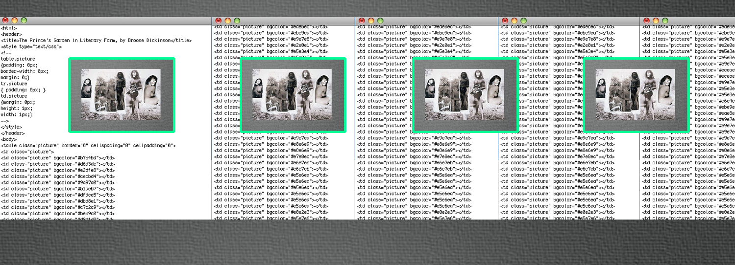Click green zoom button of second window
The image size is (735, 265).
coord(237,21)
